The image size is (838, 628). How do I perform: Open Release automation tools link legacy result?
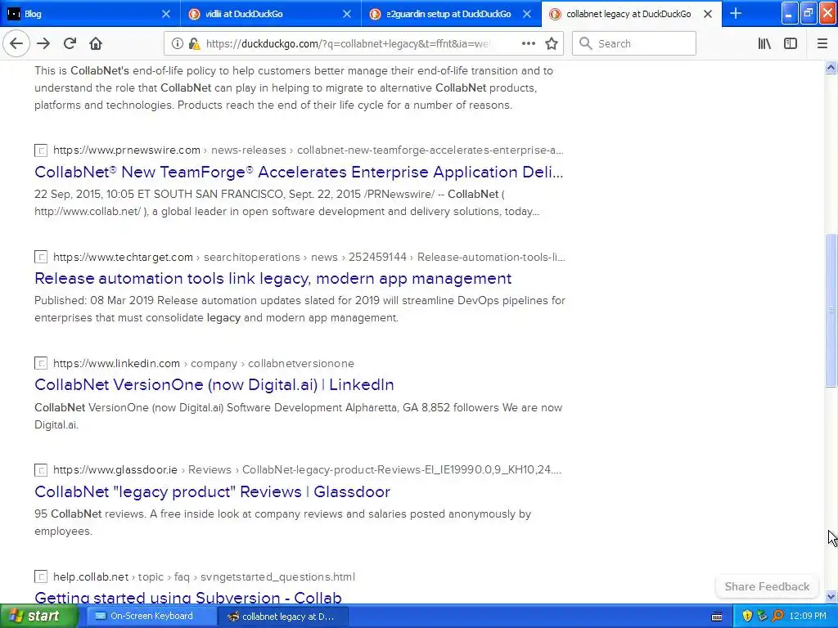(273, 278)
